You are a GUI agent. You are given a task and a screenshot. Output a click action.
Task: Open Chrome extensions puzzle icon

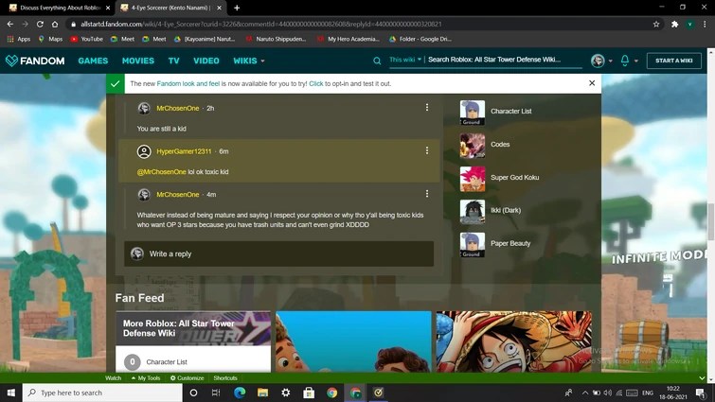pyautogui.click(x=675, y=25)
